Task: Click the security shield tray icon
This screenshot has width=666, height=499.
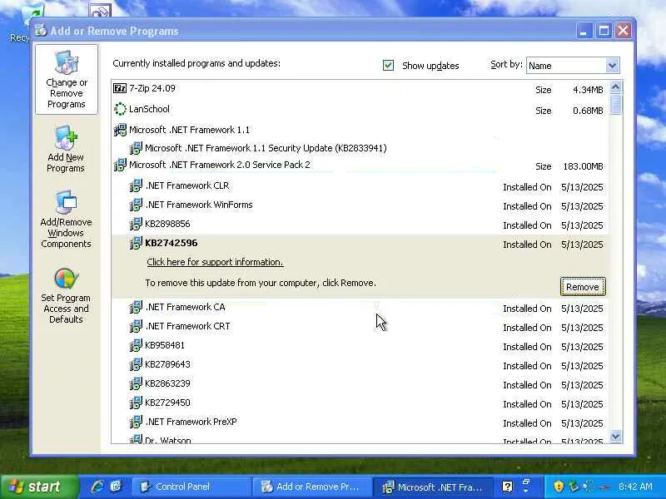Action: pos(559,487)
